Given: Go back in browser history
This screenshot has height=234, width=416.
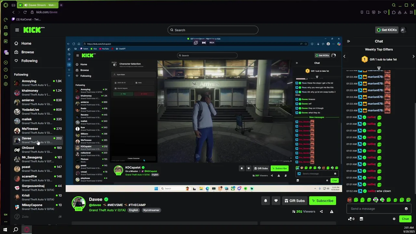Looking at the screenshot, I should tap(13, 12).
